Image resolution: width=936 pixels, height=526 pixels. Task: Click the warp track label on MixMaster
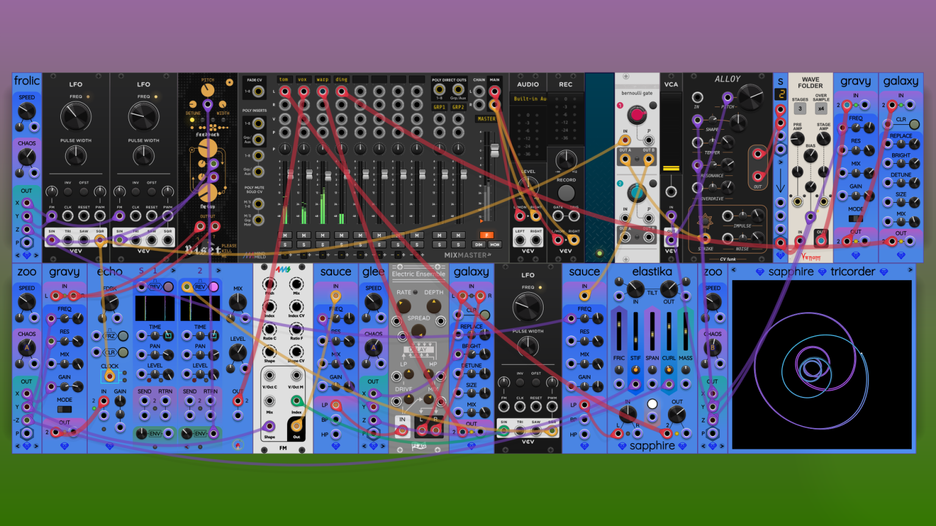coord(322,79)
